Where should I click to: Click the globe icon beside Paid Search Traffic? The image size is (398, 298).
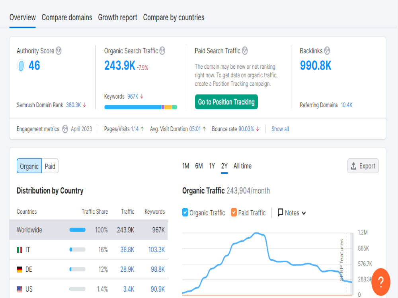tap(245, 51)
